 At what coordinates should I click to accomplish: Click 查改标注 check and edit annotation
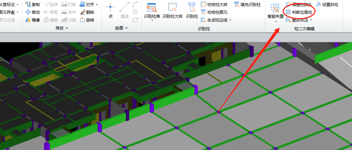point(297,20)
